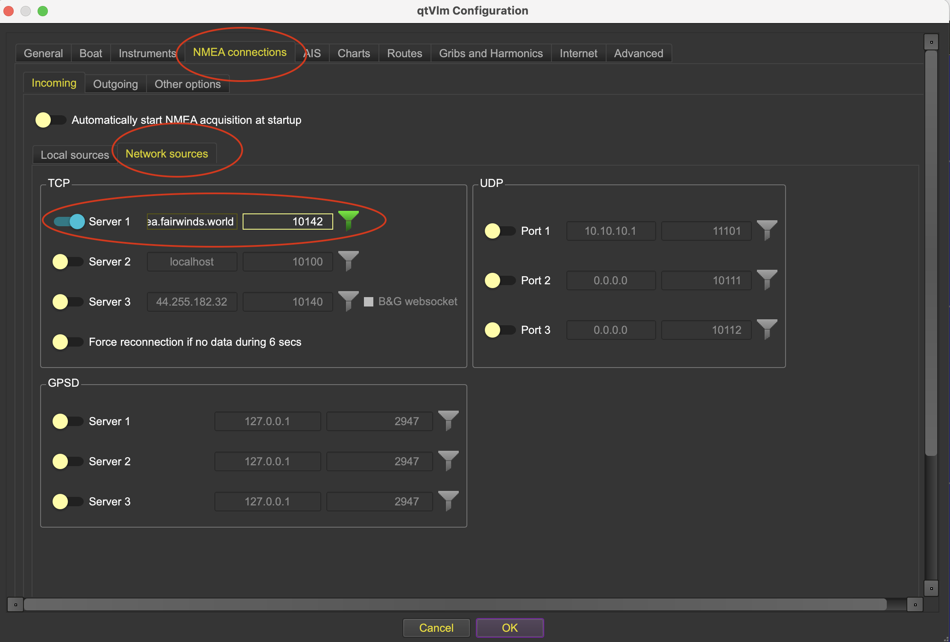950x642 pixels.
Task: Switch to the Outgoing sub-tab
Action: pyautogui.click(x=115, y=84)
